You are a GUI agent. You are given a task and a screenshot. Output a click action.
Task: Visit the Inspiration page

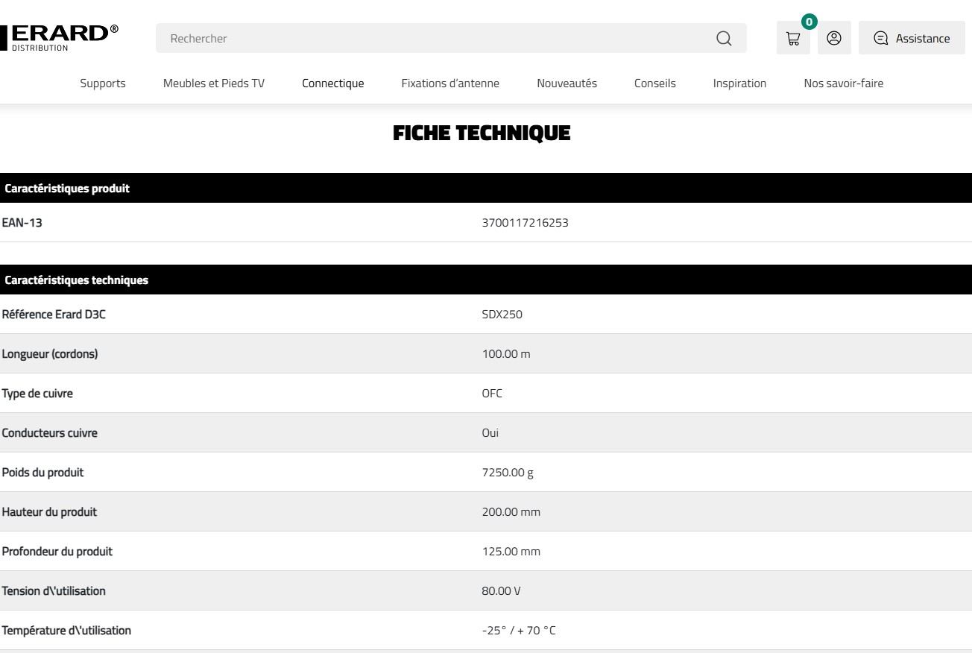pos(739,83)
